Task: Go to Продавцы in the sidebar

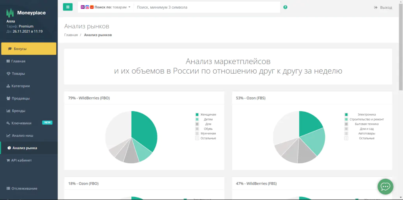Action: click(x=20, y=98)
